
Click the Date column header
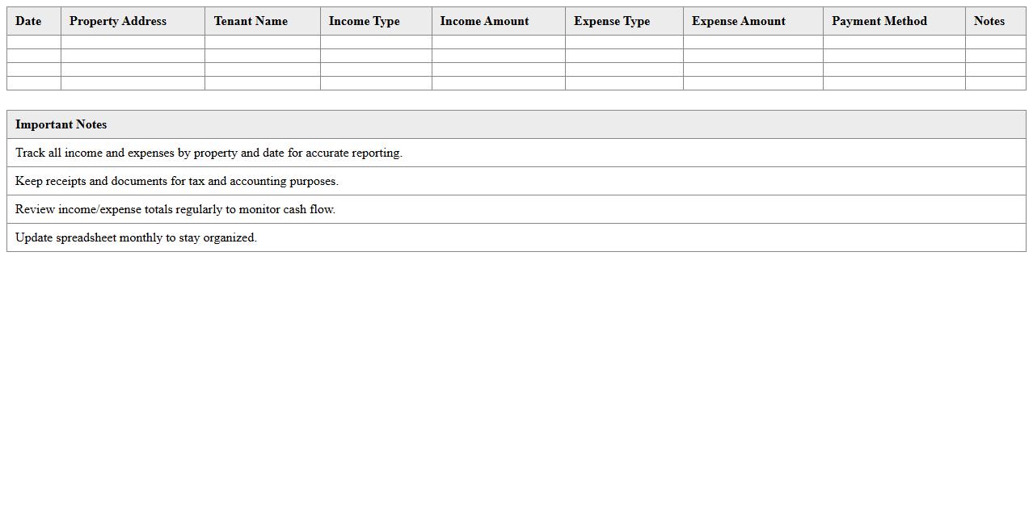point(29,21)
